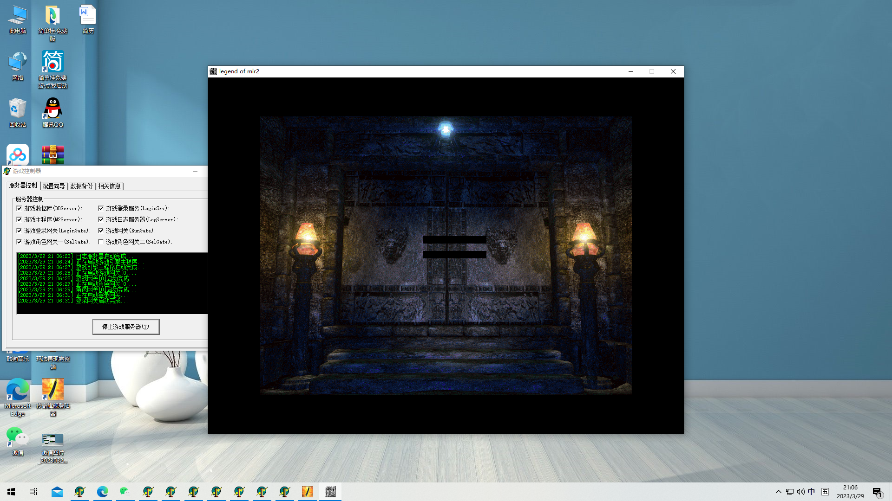Switch to the 配置向导 tab
892x501 pixels.
tap(53, 186)
